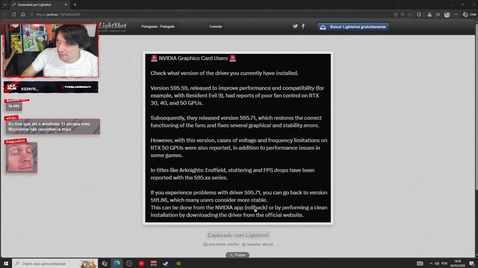Click the streamer webcam overlay
Viewport: 478px width, 268px height.
tap(51, 51)
